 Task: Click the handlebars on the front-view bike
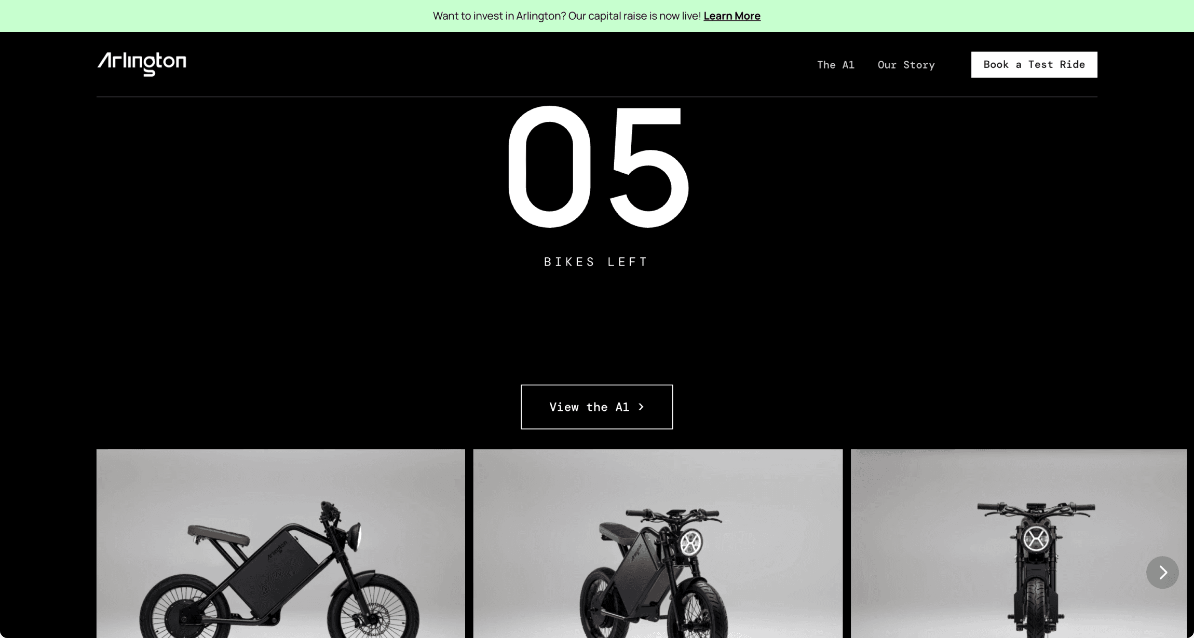click(x=1036, y=508)
